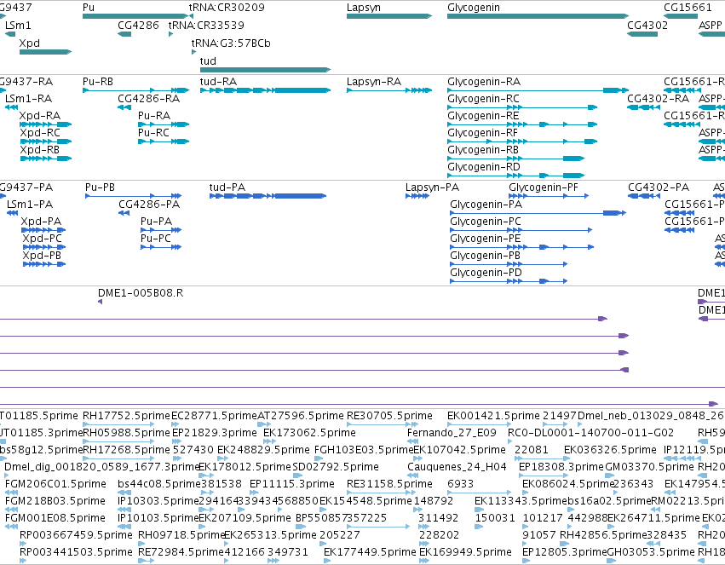The height and width of the screenshot is (565, 725).
Task: Click the DME1-005B08.R feature
Action: coord(100,302)
